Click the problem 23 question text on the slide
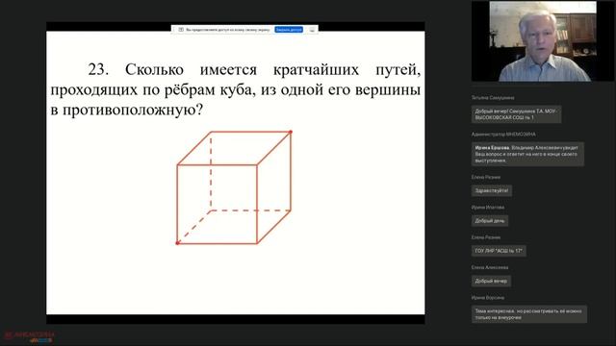 coord(236,89)
